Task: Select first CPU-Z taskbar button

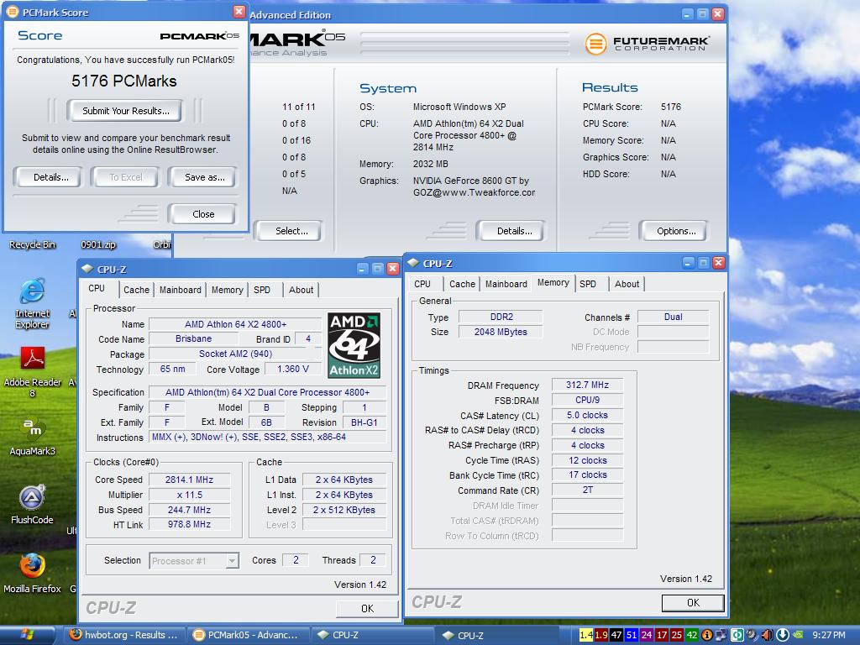Action: 373,635
